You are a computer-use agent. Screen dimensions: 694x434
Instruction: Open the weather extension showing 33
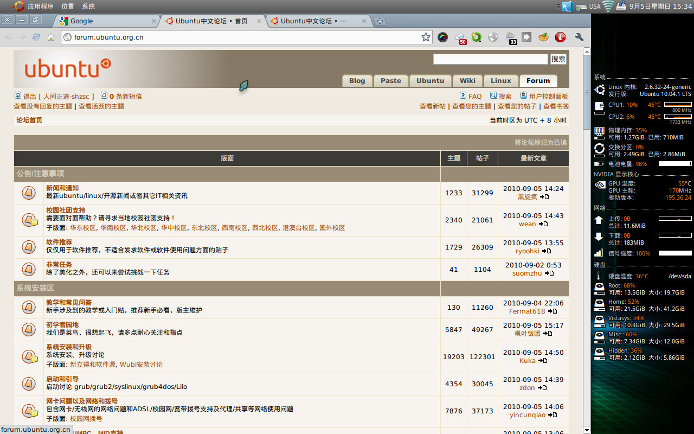[x=510, y=38]
